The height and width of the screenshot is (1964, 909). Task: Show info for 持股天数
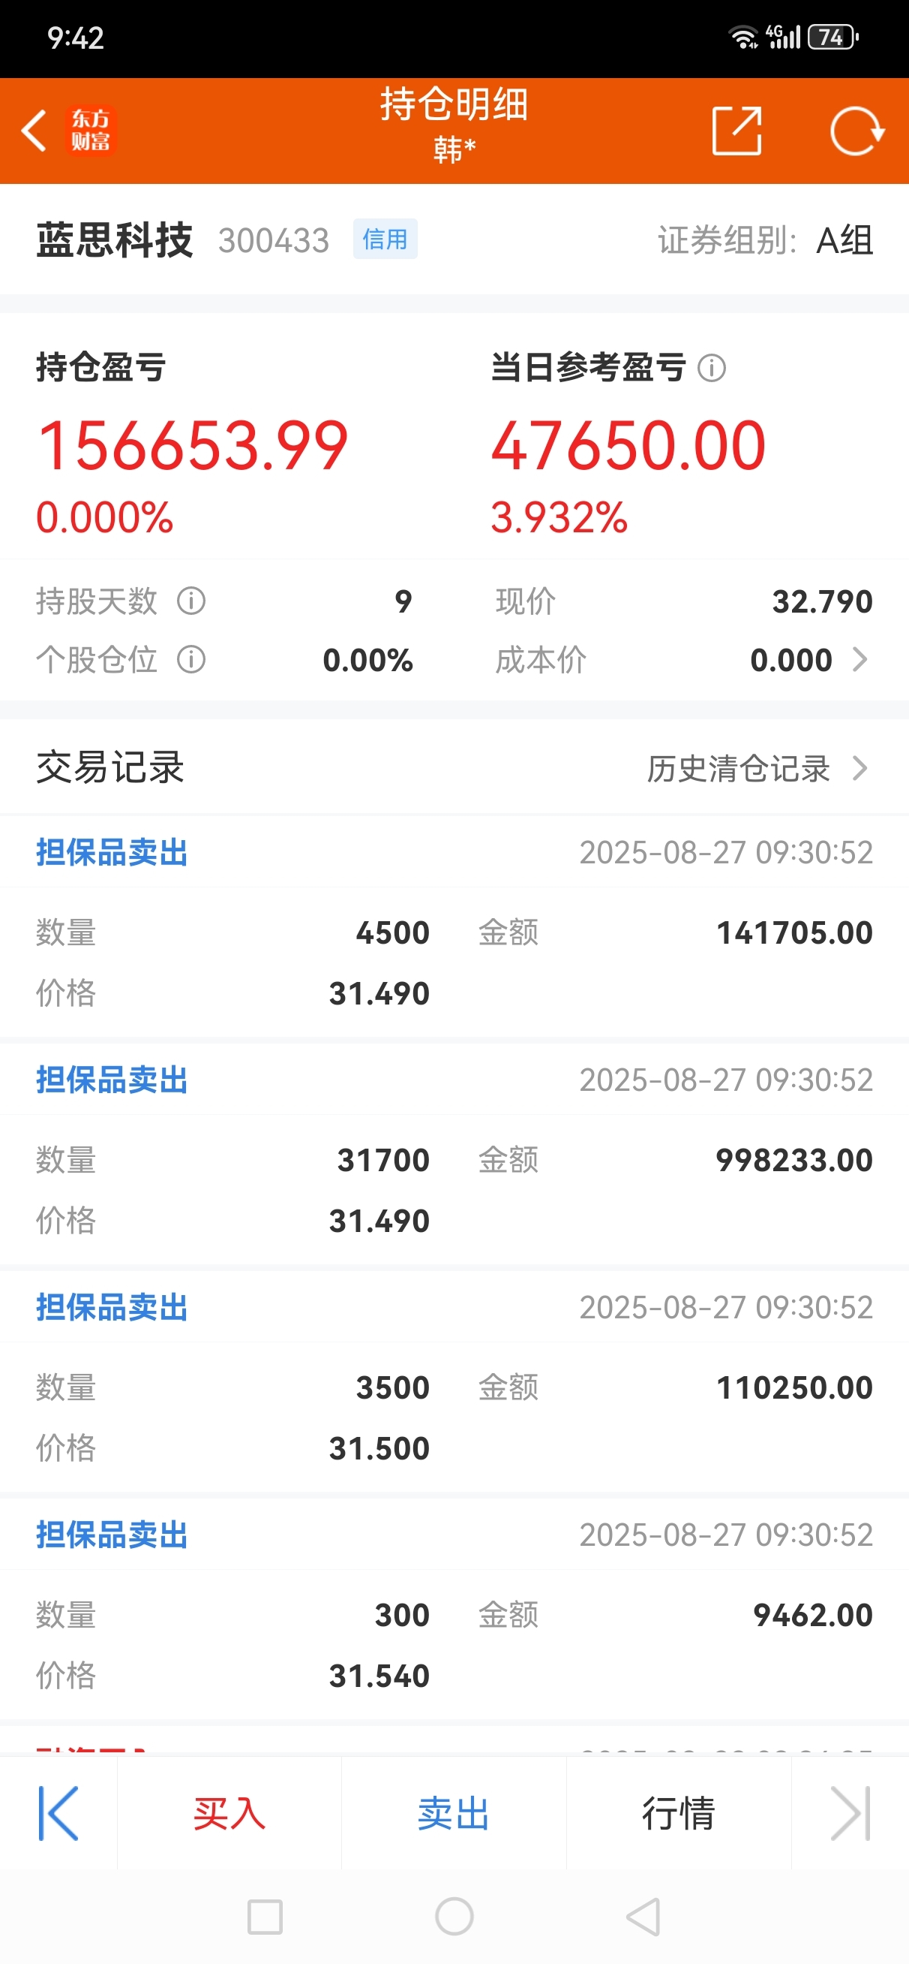(x=191, y=601)
